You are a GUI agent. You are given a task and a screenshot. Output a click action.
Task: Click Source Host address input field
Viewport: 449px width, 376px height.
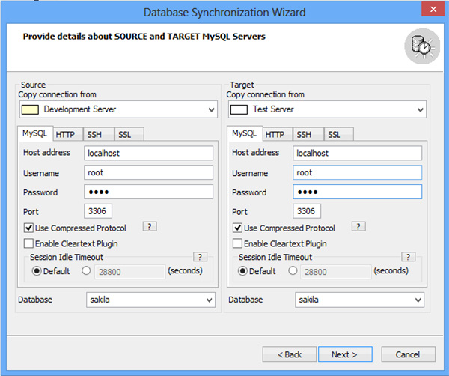(150, 153)
